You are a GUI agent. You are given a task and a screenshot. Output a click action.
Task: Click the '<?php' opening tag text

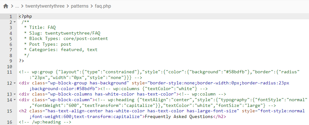(x=25, y=16)
